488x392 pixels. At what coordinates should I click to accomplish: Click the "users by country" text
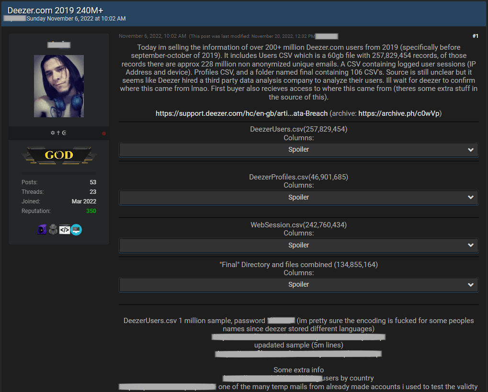click(x=348, y=378)
